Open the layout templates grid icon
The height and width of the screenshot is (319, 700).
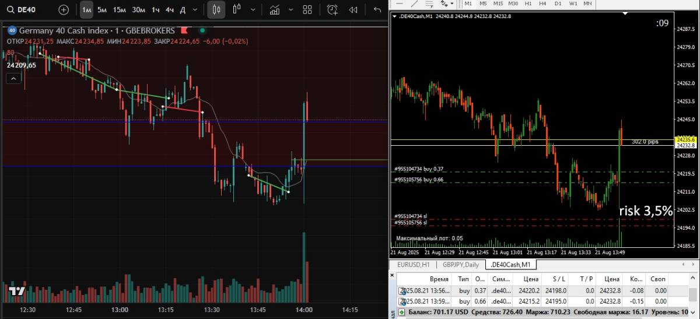[x=307, y=10]
